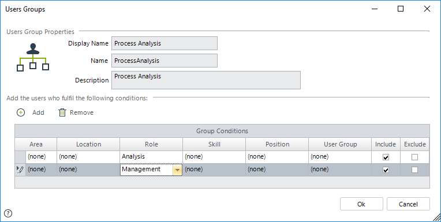Uncheck Include for the Analysis row
The width and height of the screenshot is (441, 222).
[386, 157]
